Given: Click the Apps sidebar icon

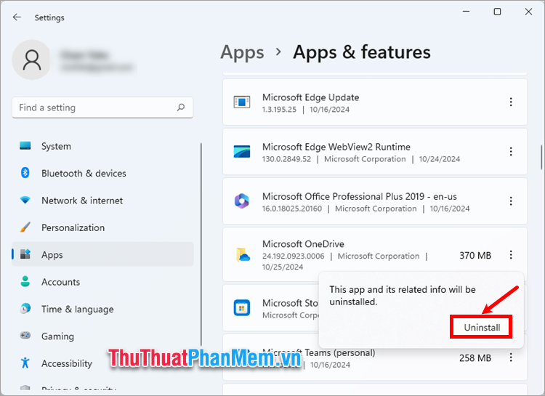Looking at the screenshot, I should pos(25,254).
